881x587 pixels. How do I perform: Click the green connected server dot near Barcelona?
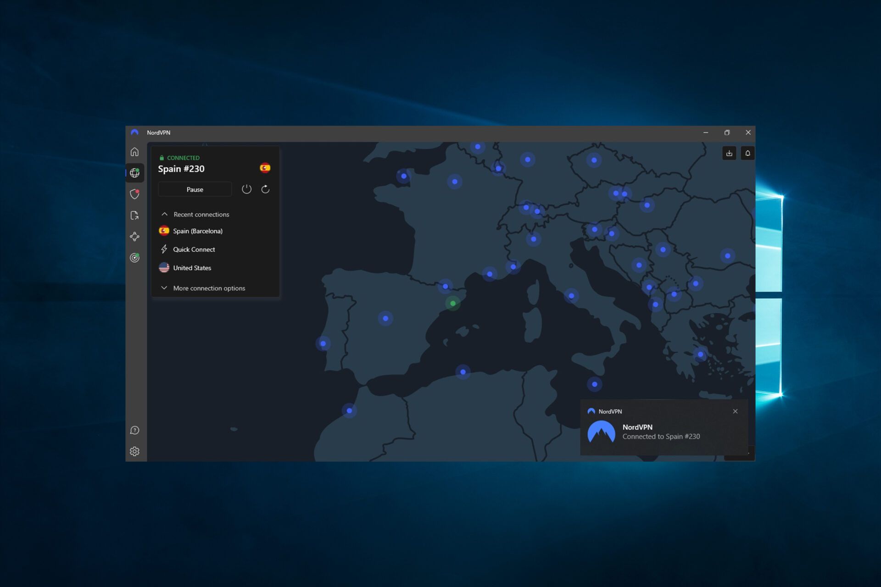pyautogui.click(x=453, y=303)
